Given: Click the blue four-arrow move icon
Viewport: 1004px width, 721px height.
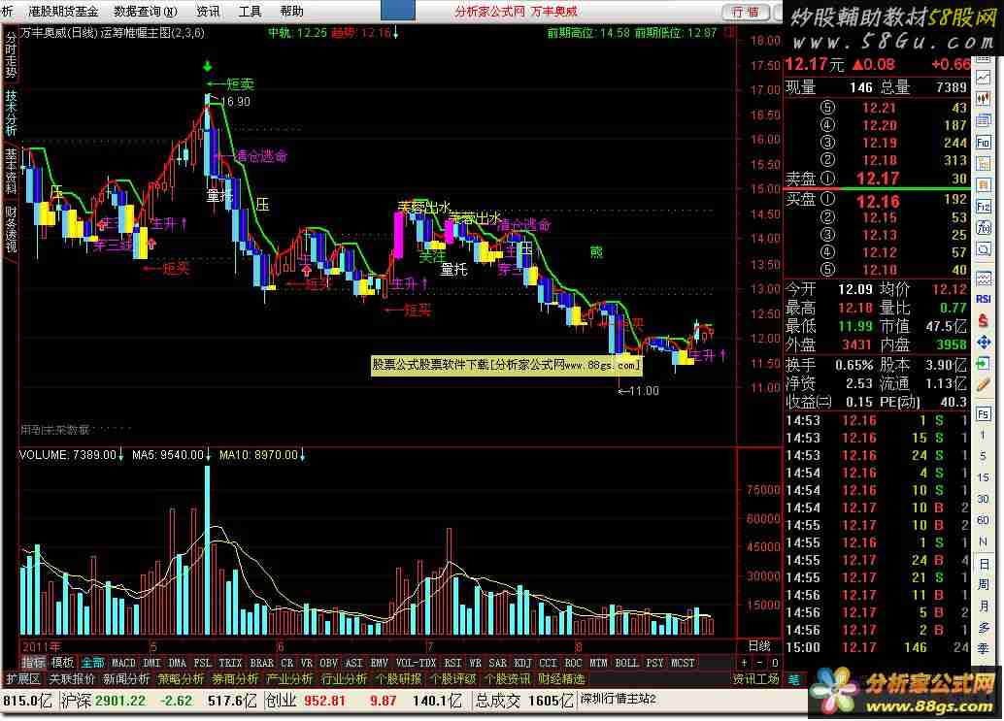Looking at the screenshot, I should (x=983, y=343).
